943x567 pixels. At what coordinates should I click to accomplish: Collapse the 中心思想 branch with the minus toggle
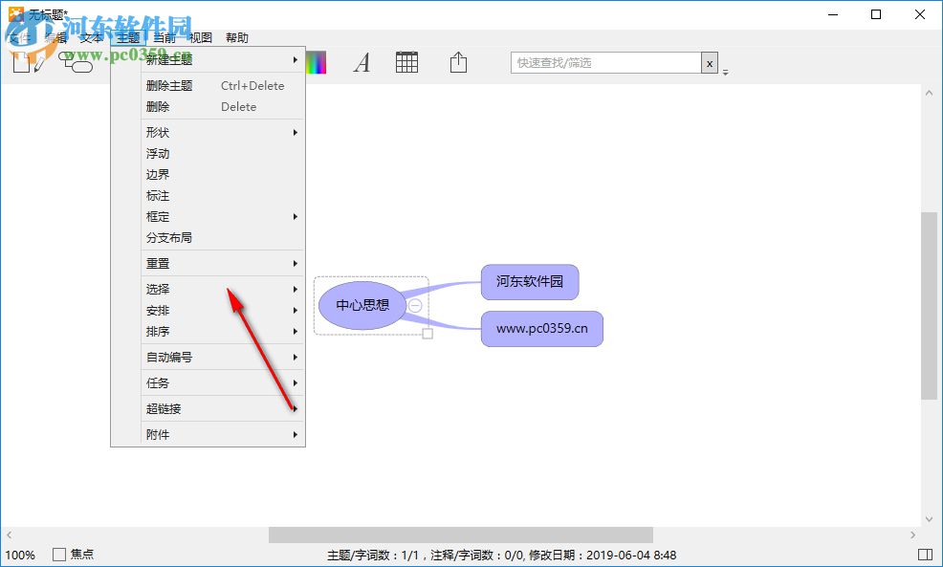414,305
